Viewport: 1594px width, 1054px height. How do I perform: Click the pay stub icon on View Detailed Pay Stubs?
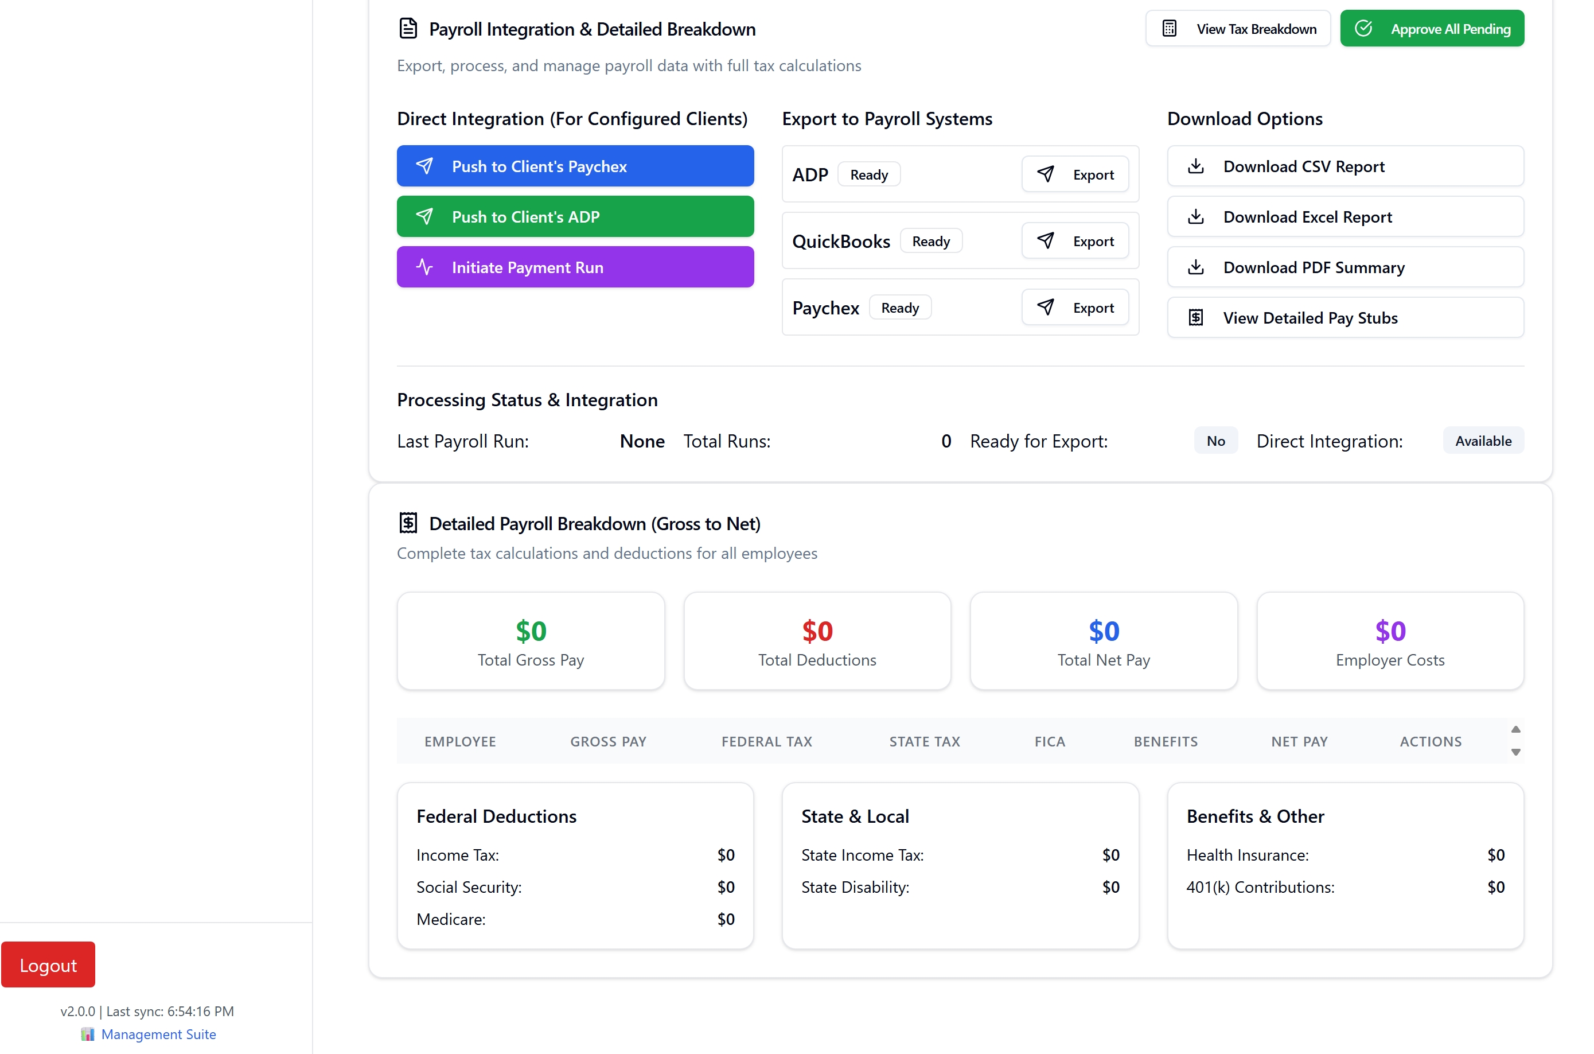tap(1196, 317)
